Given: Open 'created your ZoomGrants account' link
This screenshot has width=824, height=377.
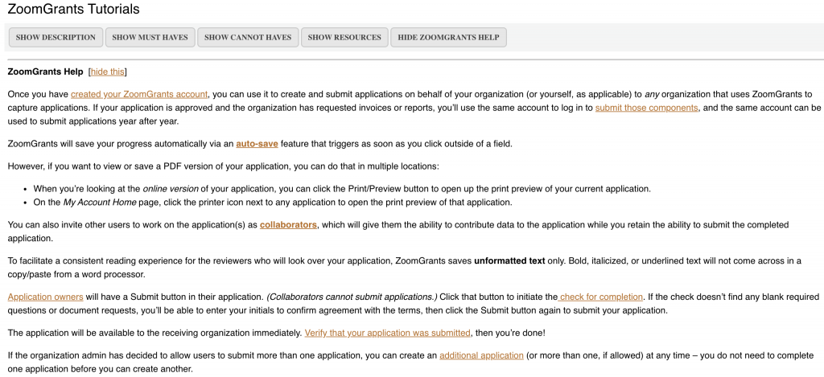Looking at the screenshot, I should coord(139,95).
